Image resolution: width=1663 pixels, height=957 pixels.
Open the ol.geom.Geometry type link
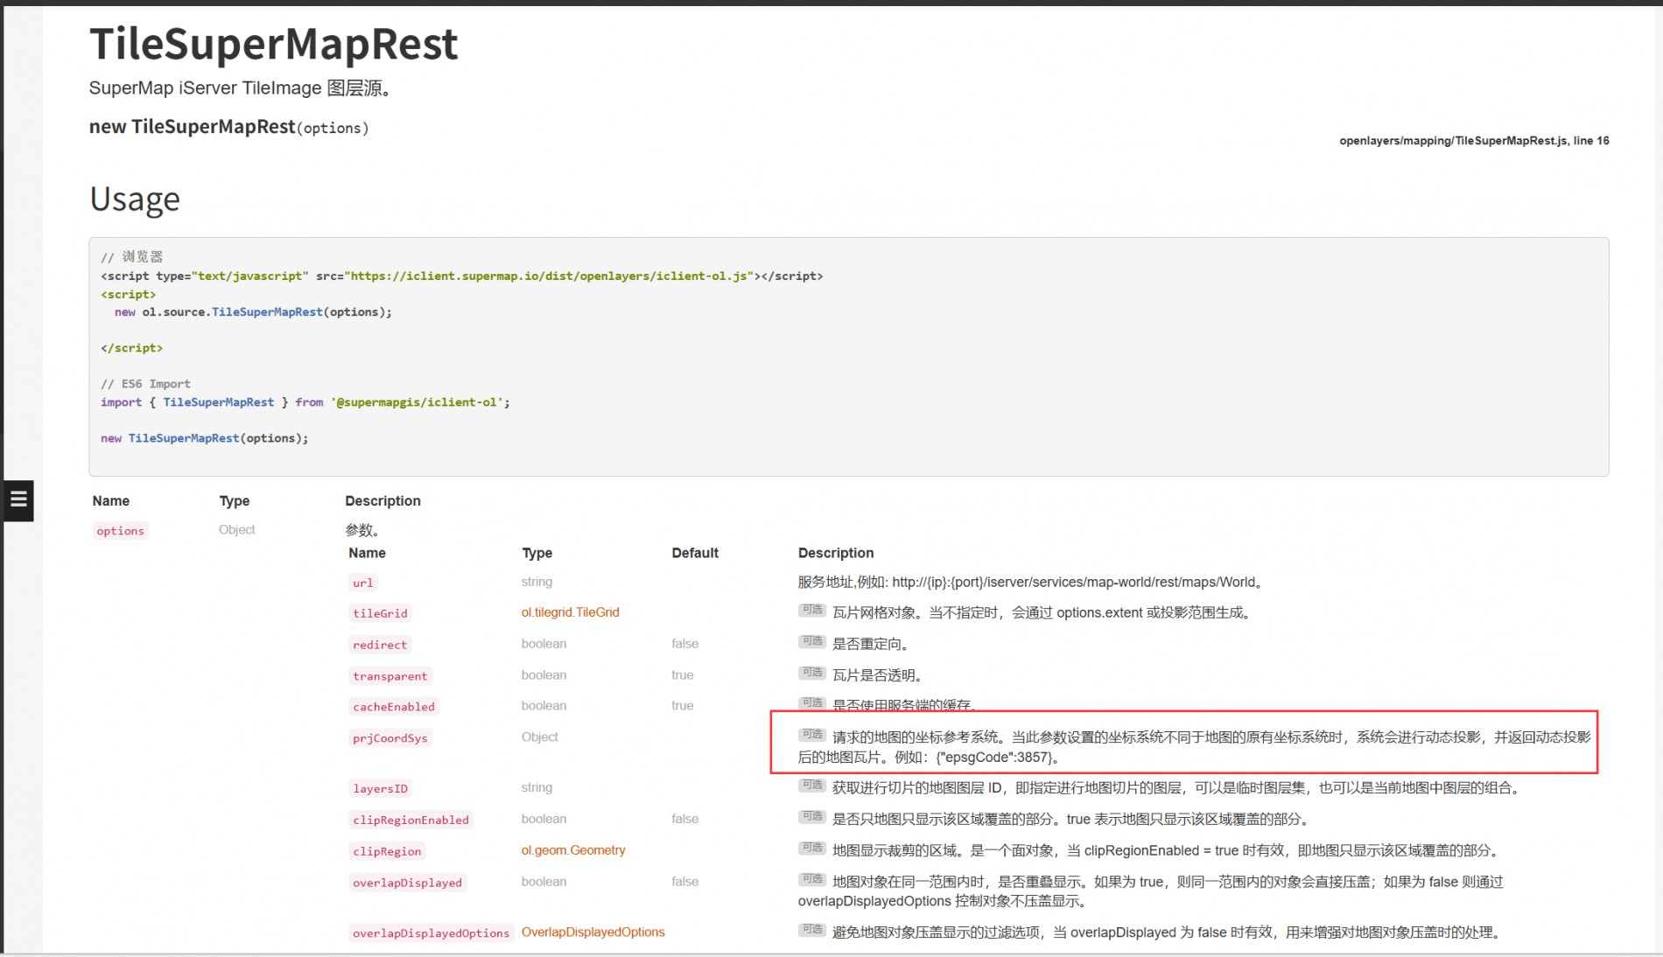[573, 850]
